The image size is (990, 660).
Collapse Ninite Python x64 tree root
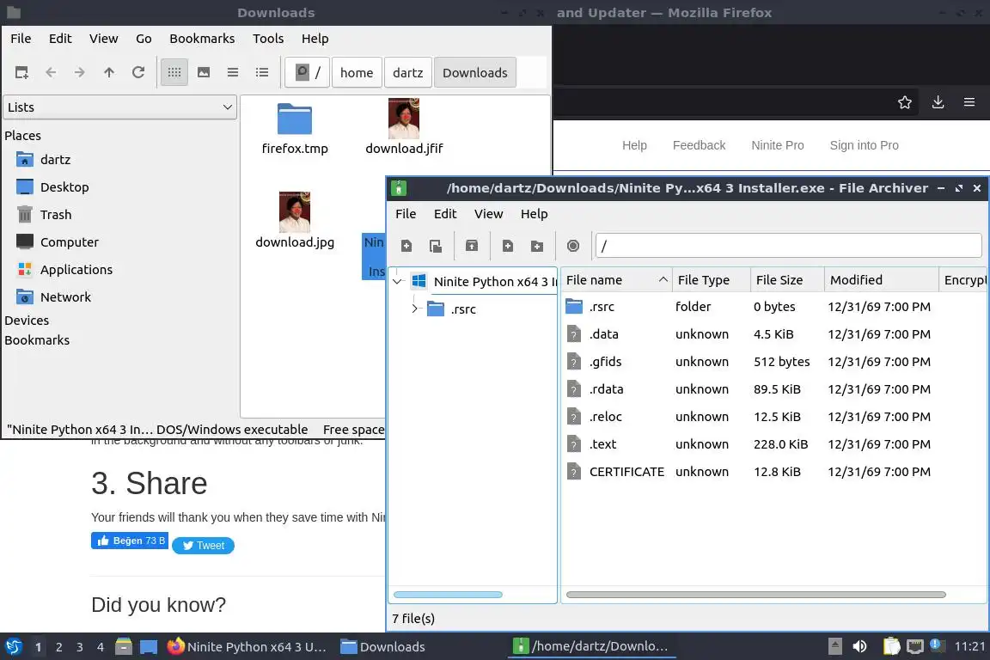[397, 282]
